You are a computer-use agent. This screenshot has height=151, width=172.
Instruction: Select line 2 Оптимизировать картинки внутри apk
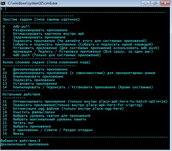tap(43, 34)
